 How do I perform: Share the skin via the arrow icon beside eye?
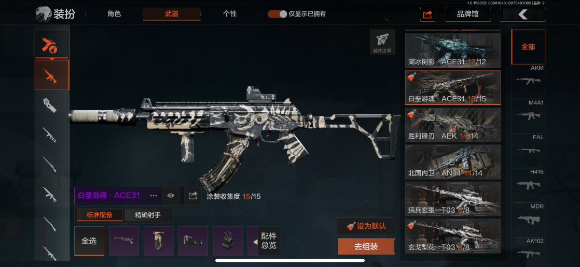click(192, 196)
